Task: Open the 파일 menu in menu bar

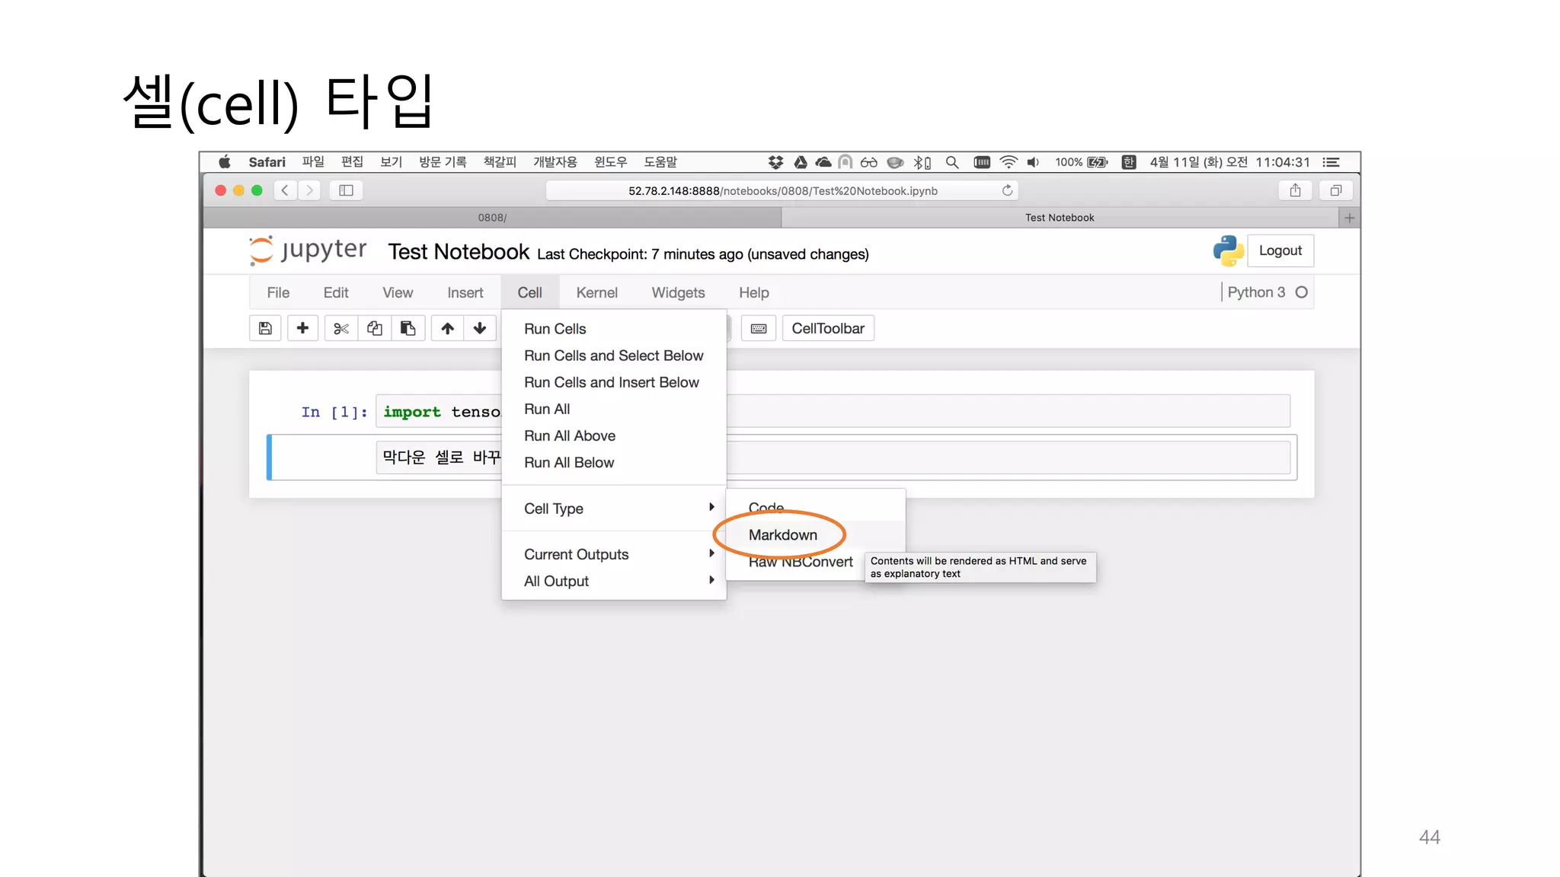Action: pos(313,162)
